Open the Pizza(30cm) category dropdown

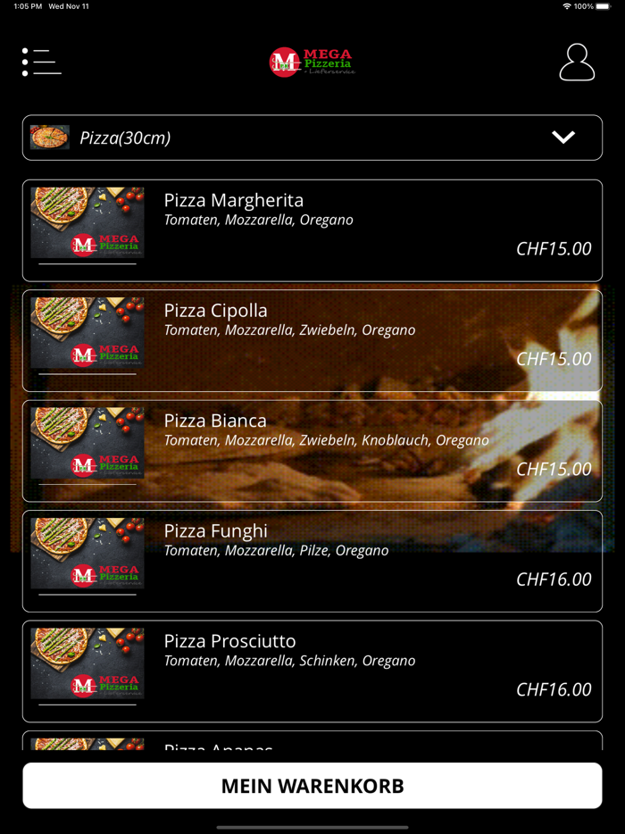[312, 138]
